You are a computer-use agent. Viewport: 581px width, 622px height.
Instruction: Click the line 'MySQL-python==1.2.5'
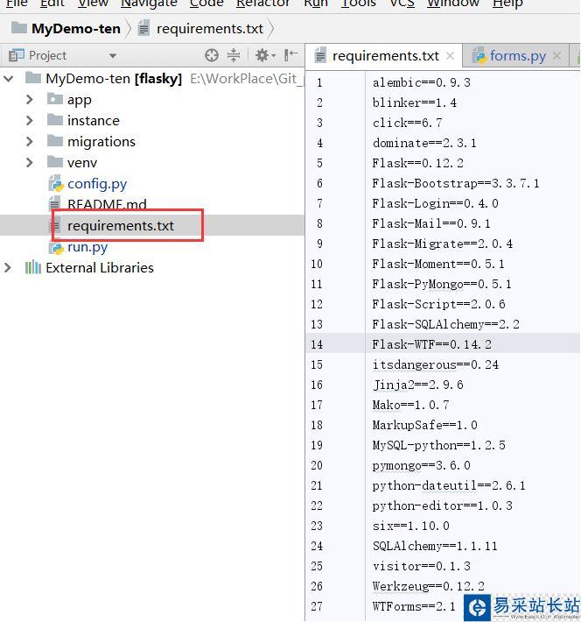(x=438, y=445)
